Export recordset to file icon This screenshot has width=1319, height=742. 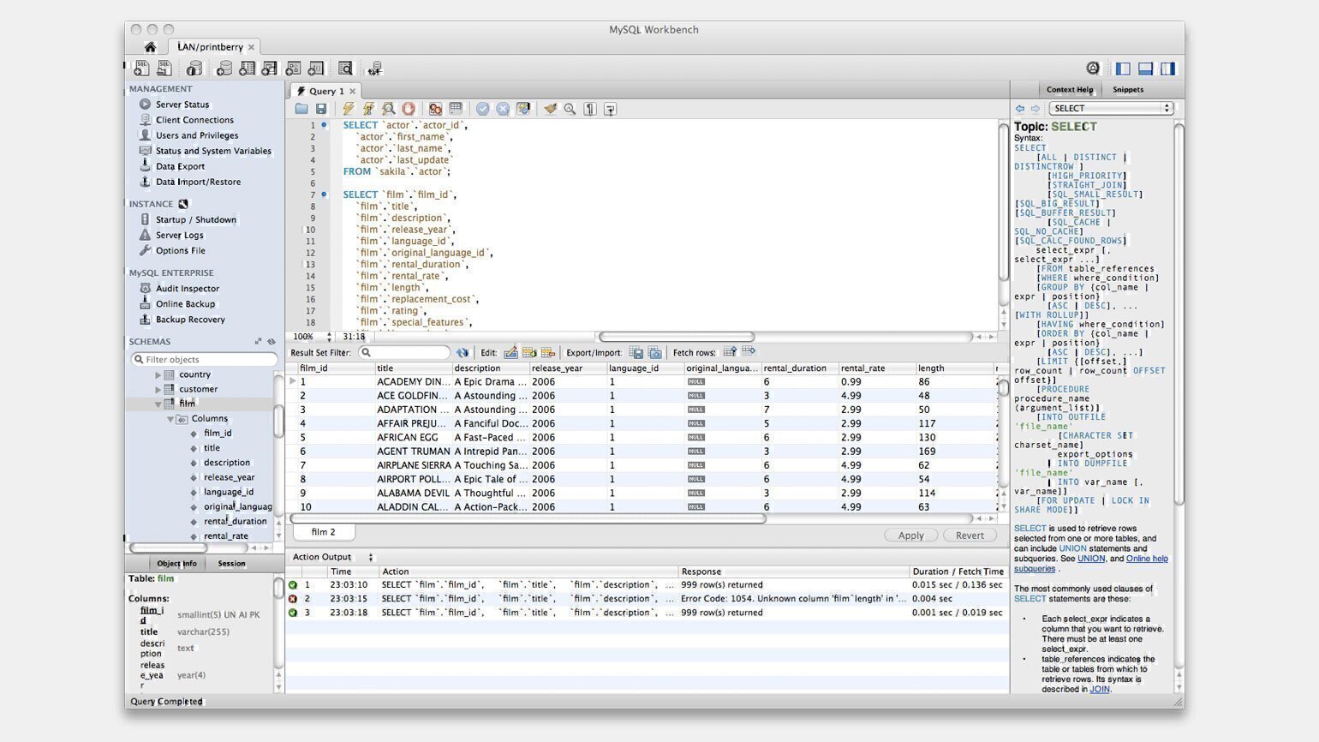(x=636, y=352)
